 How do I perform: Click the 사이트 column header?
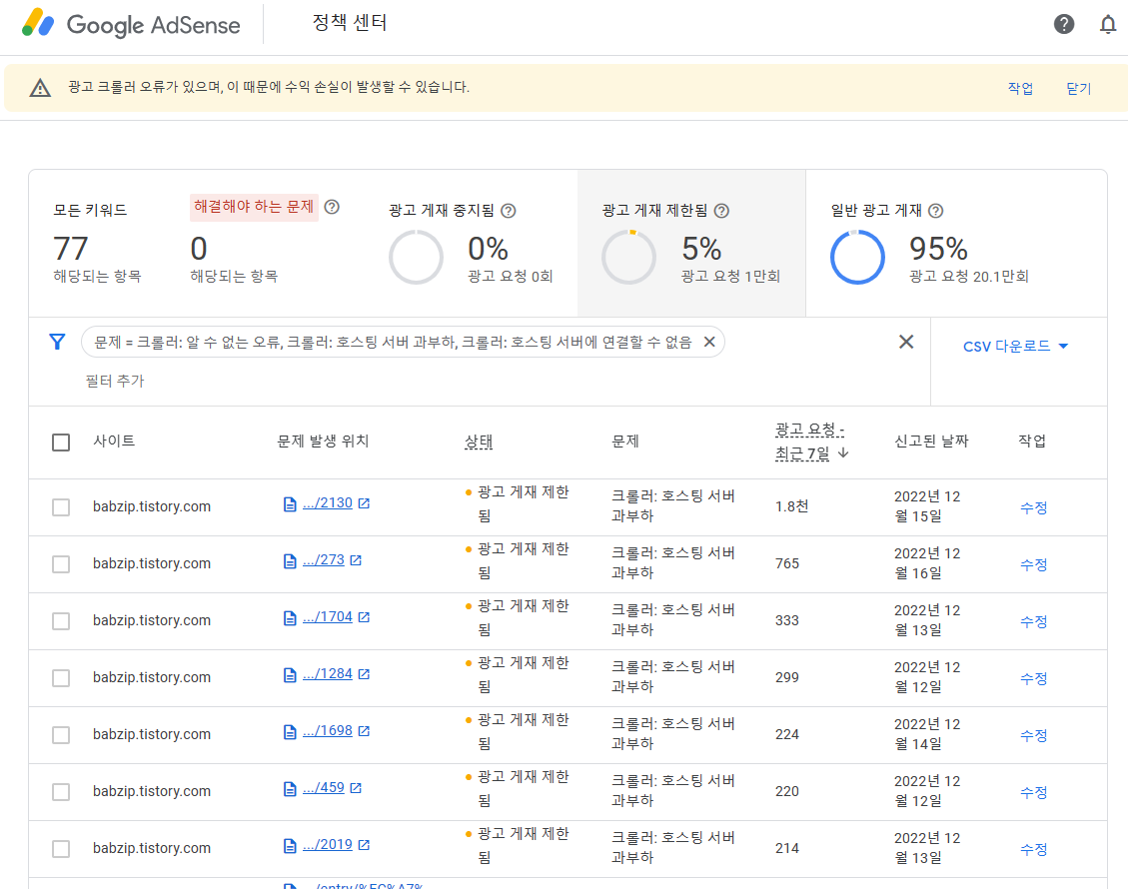[x=114, y=441]
